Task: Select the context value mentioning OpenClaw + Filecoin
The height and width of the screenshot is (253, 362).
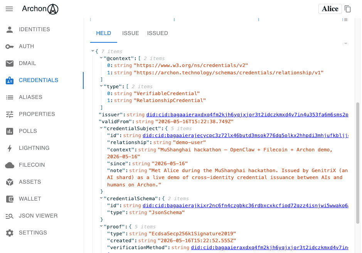Action: [x=220, y=153]
